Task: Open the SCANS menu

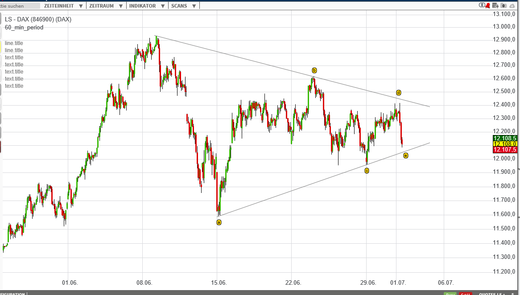Action: [x=182, y=6]
